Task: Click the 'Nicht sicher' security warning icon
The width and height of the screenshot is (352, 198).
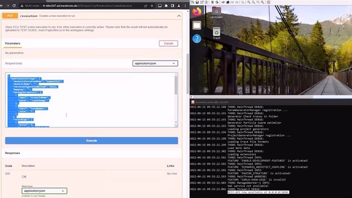Action: tap(22, 5)
